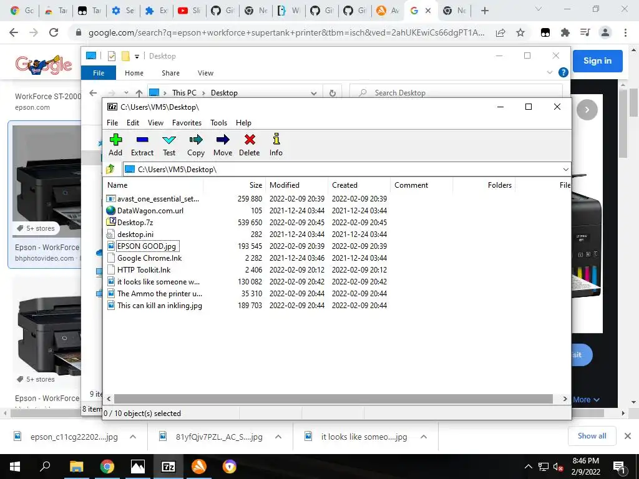Click the Search Desktop field in Explorer
This screenshot has height=479, width=639.
456,93
